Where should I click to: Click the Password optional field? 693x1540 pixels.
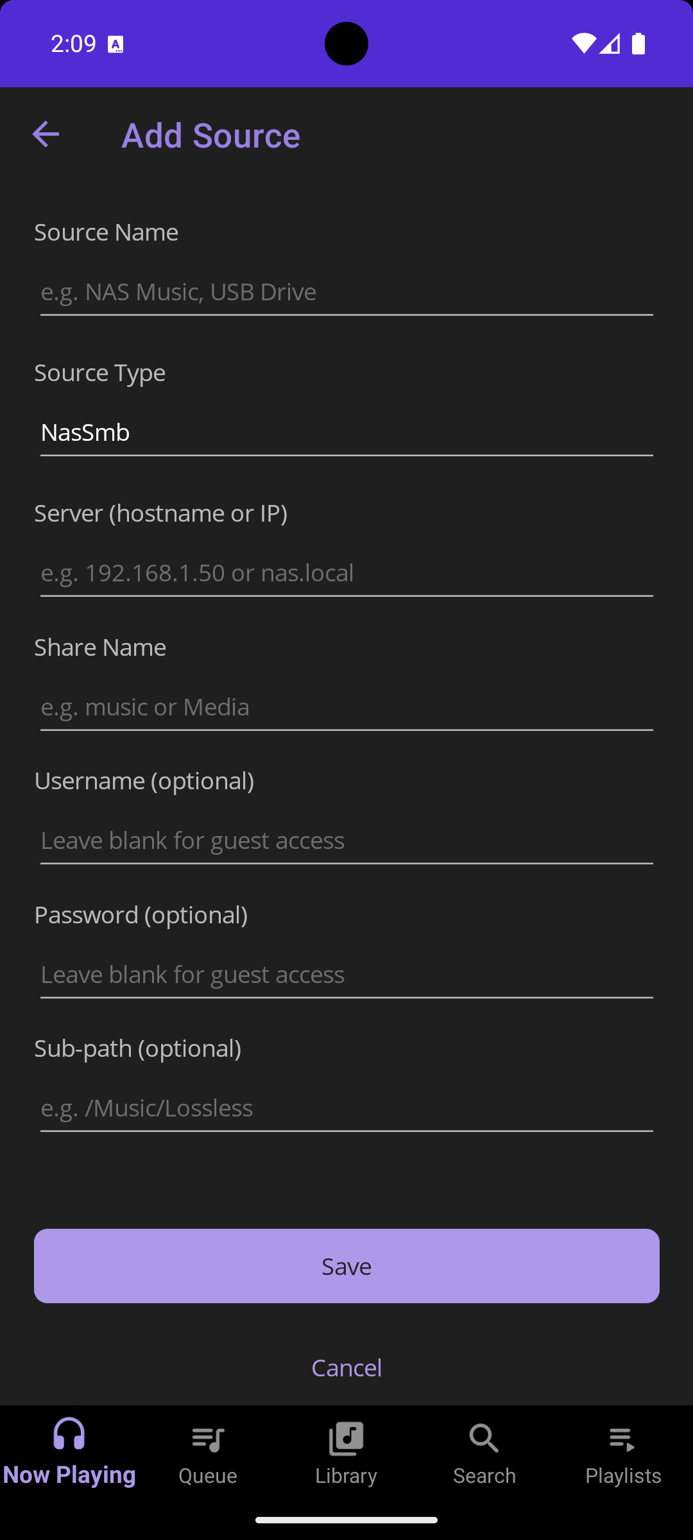[346, 975]
